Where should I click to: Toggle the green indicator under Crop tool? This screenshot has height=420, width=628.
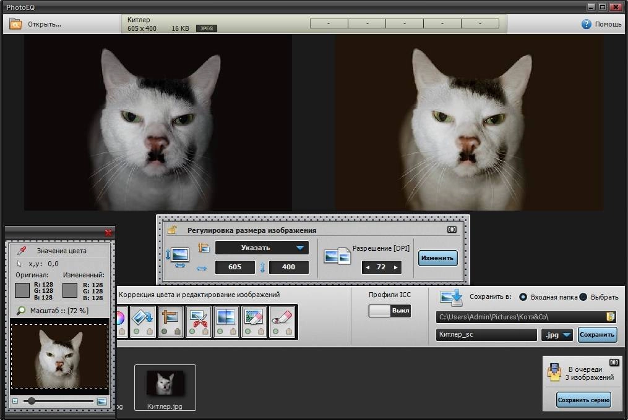(192, 332)
